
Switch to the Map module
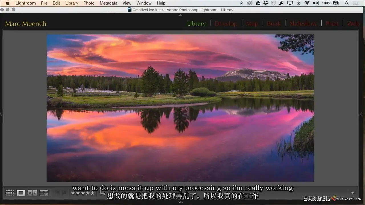[x=252, y=24]
